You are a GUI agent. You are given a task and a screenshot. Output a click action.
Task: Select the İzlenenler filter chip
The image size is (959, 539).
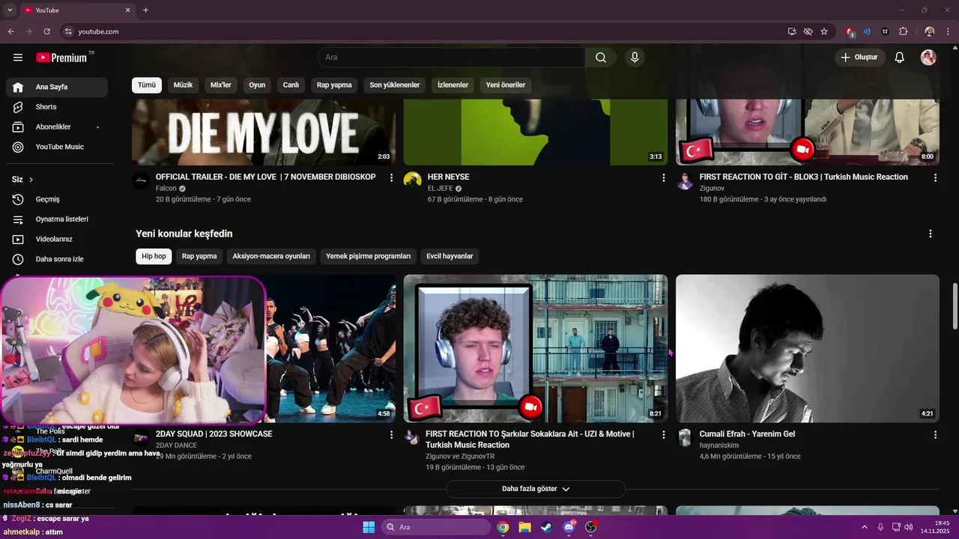[453, 85]
